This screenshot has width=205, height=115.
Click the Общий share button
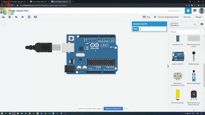pos(199,17)
